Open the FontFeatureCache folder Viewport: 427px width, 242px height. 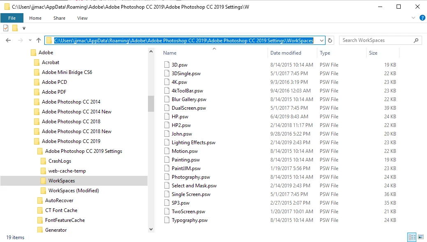click(65, 220)
